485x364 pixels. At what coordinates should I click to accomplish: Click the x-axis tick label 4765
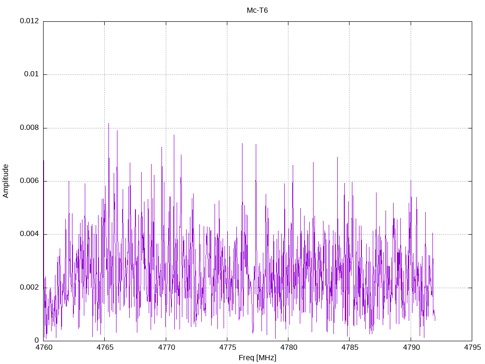[x=105, y=347]
